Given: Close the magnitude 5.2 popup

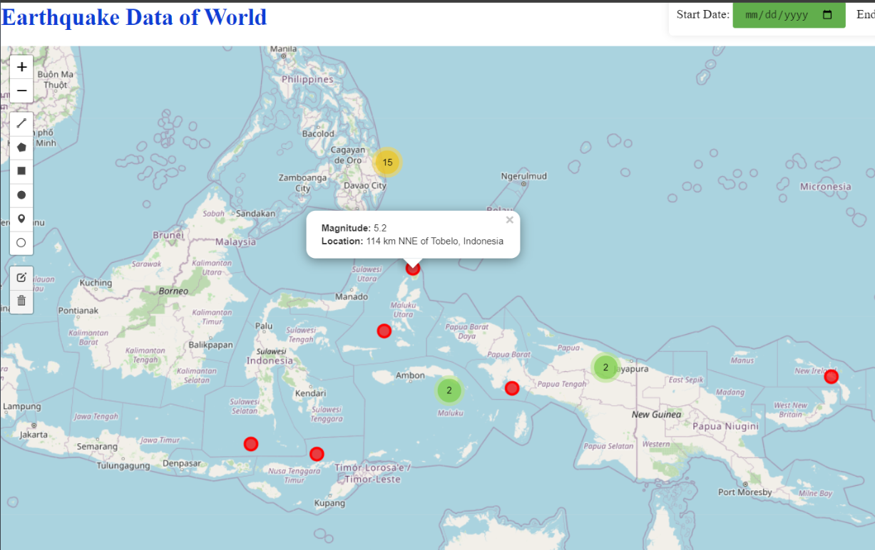Looking at the screenshot, I should pyautogui.click(x=509, y=220).
